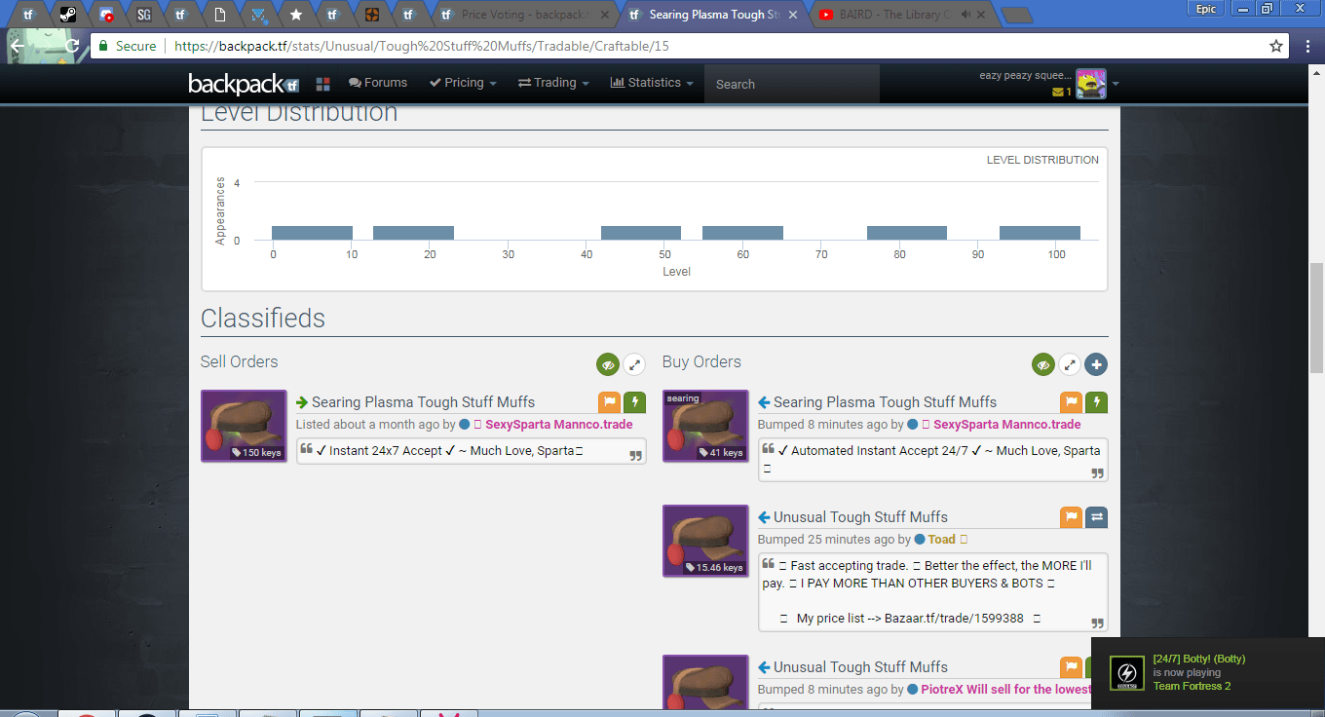The image size is (1325, 717).
Task: Toggle Sell Orders visibility eye icon
Action: (x=609, y=365)
